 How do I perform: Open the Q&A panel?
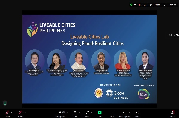[112, 114]
